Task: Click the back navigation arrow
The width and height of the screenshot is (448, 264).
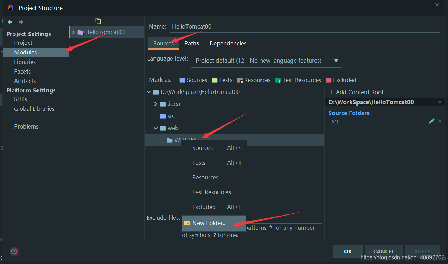Action: [10, 22]
